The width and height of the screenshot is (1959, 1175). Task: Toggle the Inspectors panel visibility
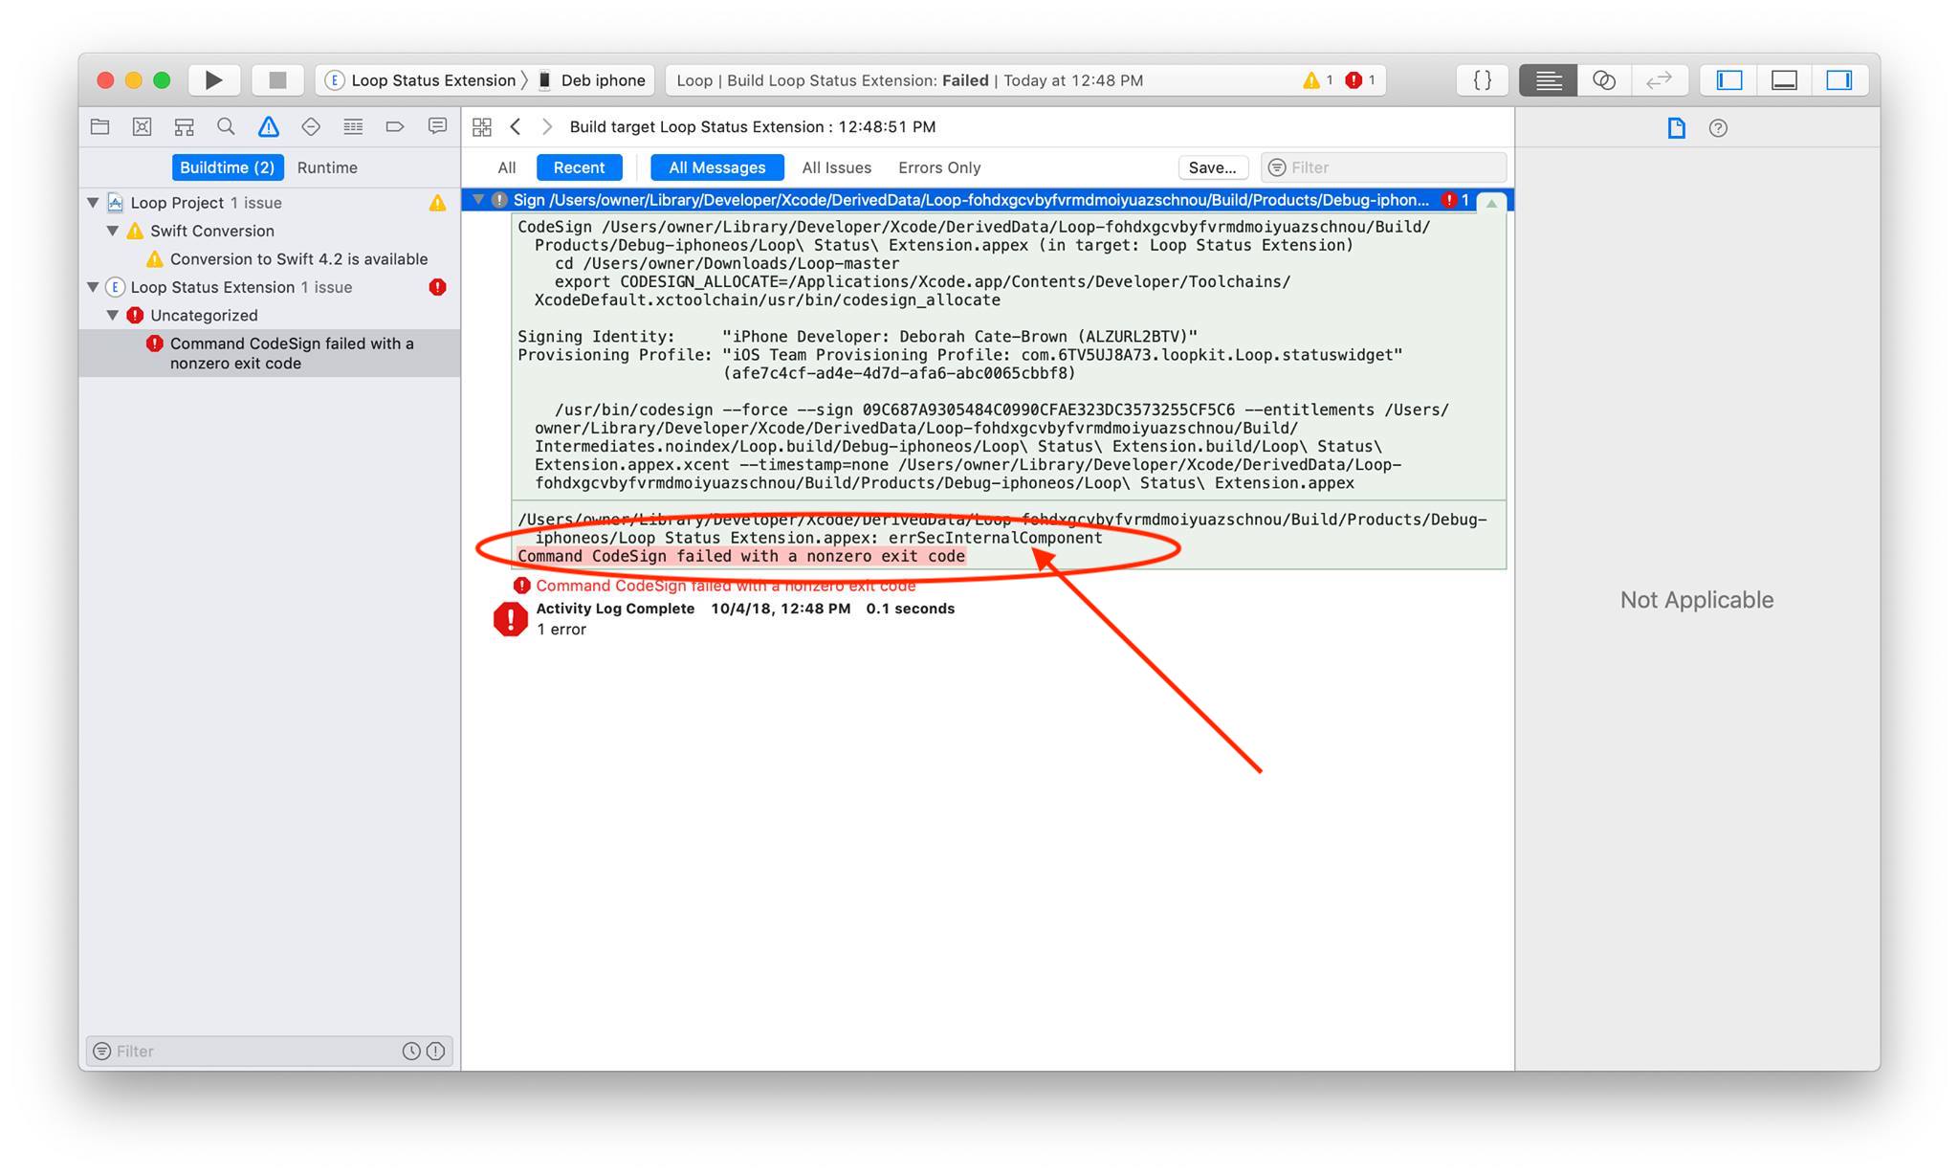[x=1839, y=80]
